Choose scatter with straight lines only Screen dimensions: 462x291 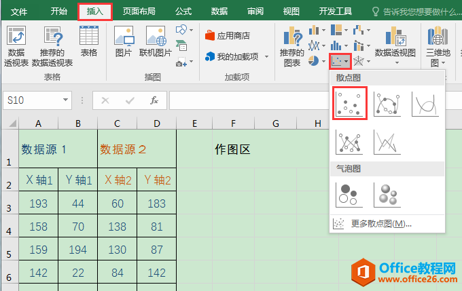tap(387, 142)
